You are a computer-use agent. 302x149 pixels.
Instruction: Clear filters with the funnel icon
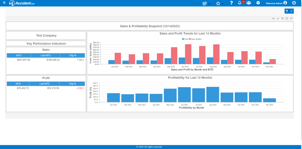click(282, 19)
